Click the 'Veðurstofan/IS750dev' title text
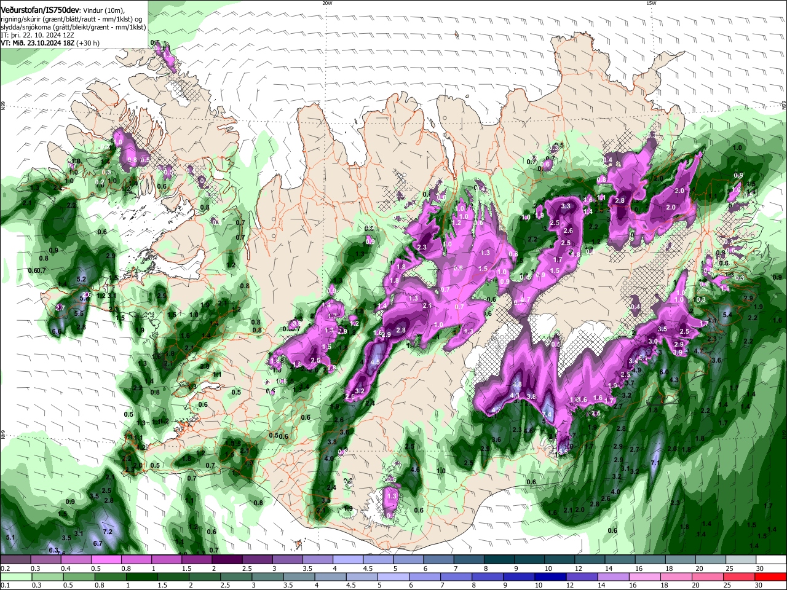The image size is (787, 590). click(x=40, y=10)
